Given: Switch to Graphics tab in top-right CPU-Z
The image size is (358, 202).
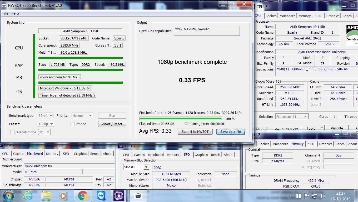Looking at the screenshot, I should (x=333, y=16).
